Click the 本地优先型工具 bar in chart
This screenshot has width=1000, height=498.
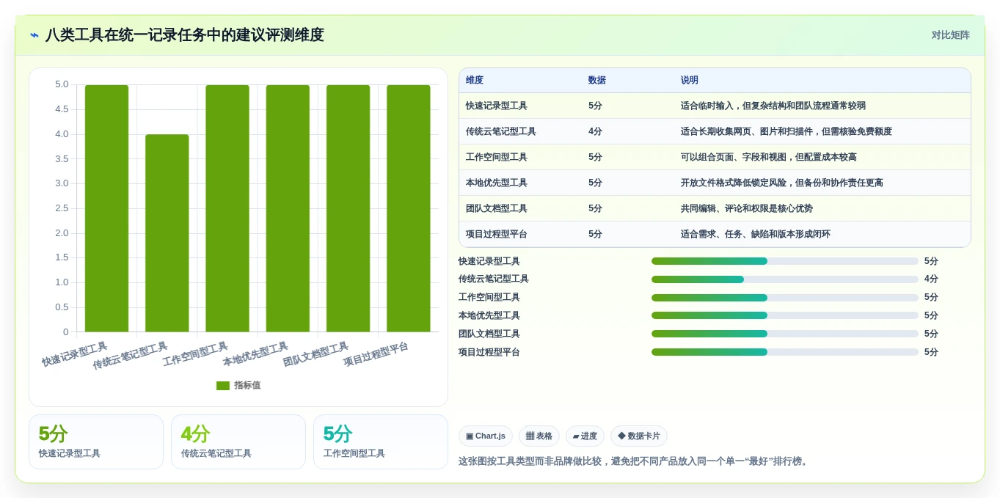coord(288,208)
